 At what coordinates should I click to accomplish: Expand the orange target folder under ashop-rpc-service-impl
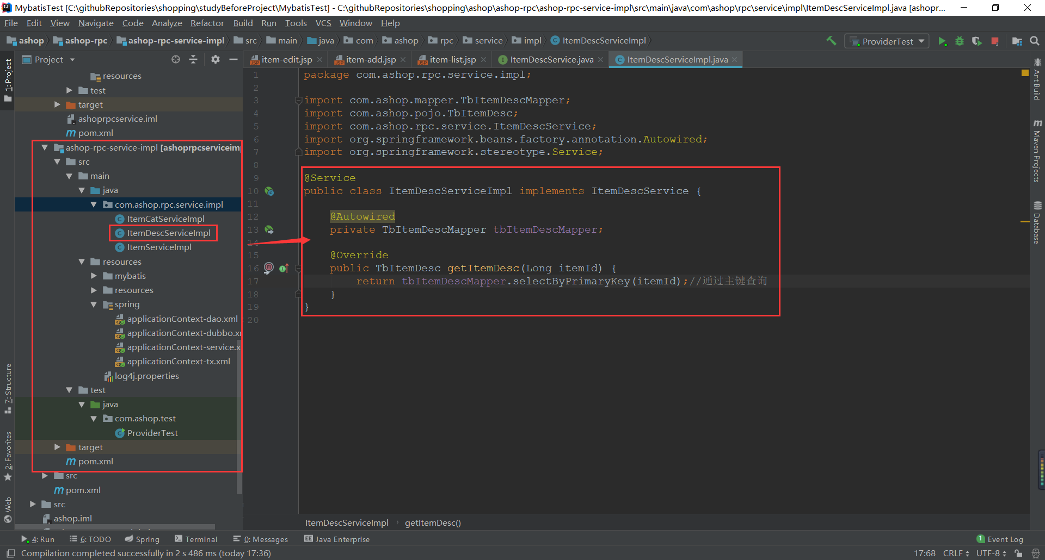click(x=57, y=447)
